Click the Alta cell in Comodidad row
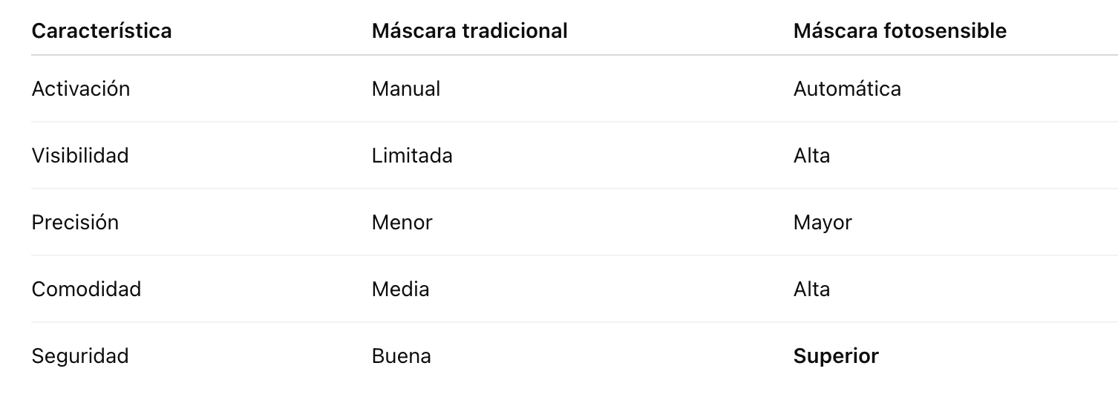Screen dimensions: 1118x406 [811, 289]
